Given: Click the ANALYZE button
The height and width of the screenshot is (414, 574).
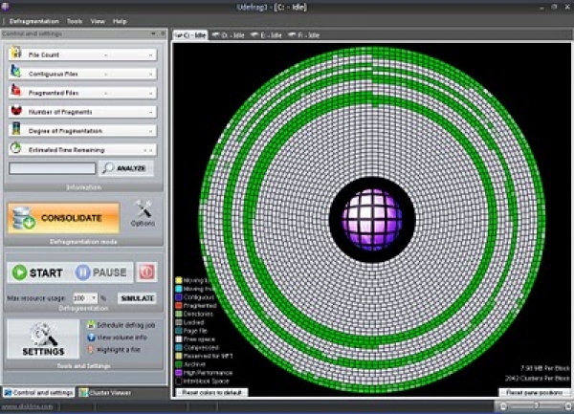Looking at the screenshot, I should 126,168.
